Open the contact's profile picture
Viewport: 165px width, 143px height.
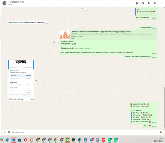(x=5, y=3)
